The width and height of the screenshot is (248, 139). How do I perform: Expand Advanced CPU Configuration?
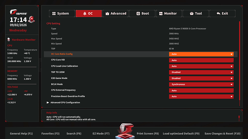63,102
